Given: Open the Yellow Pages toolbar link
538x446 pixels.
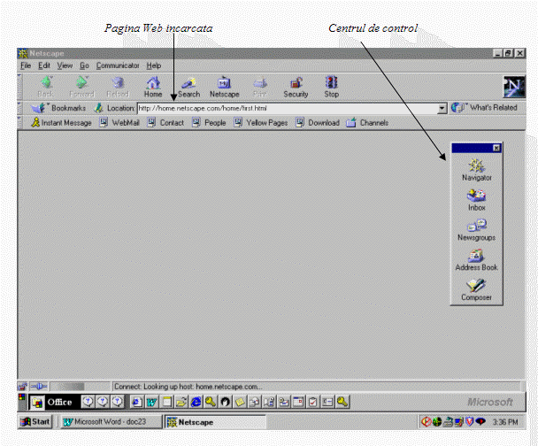Looking at the screenshot, I should [261, 122].
